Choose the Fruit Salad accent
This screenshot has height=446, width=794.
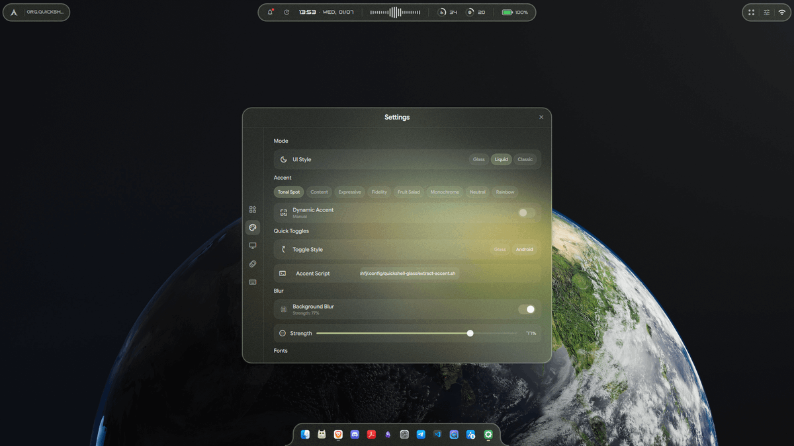pyautogui.click(x=409, y=192)
